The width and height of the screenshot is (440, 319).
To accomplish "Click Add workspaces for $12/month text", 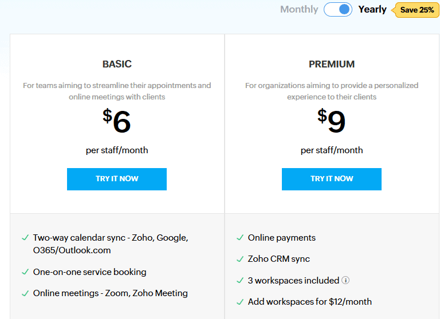I will (x=309, y=302).
